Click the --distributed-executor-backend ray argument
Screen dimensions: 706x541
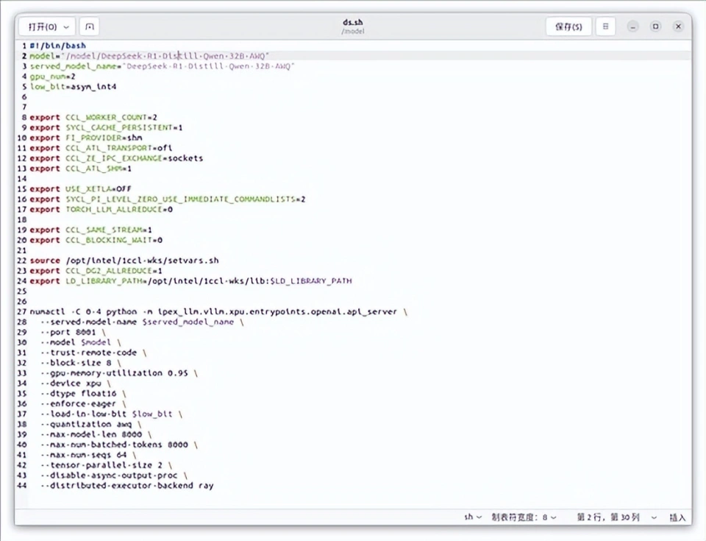coord(127,486)
